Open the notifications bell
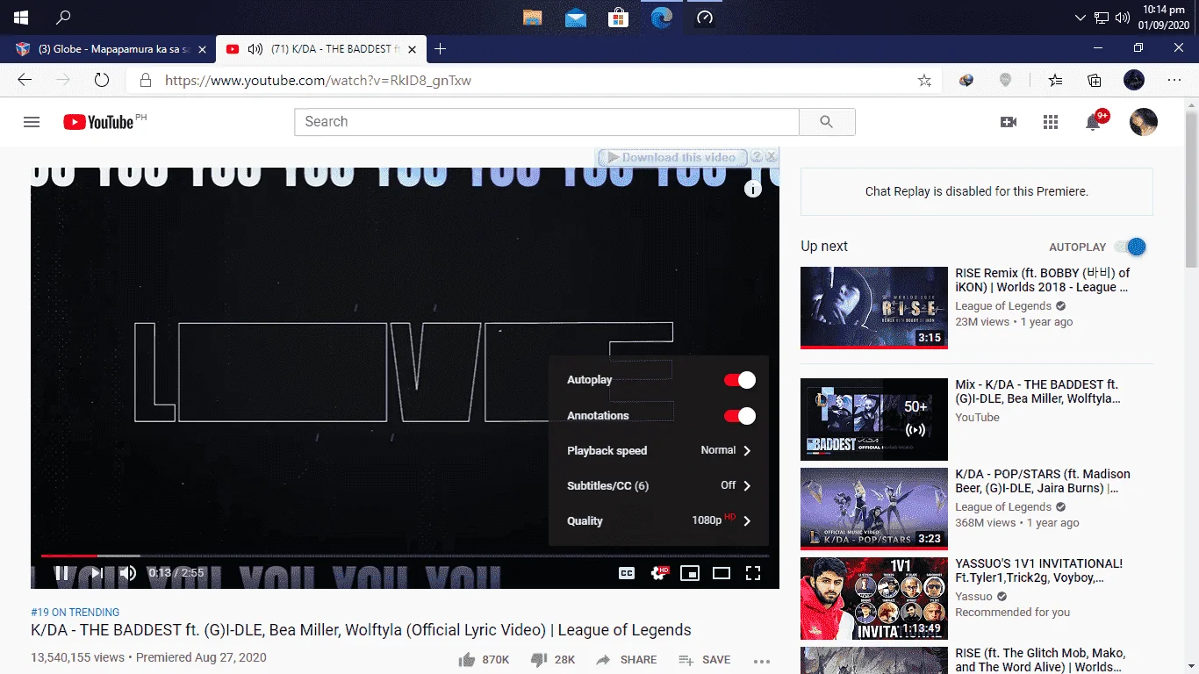 (x=1094, y=122)
